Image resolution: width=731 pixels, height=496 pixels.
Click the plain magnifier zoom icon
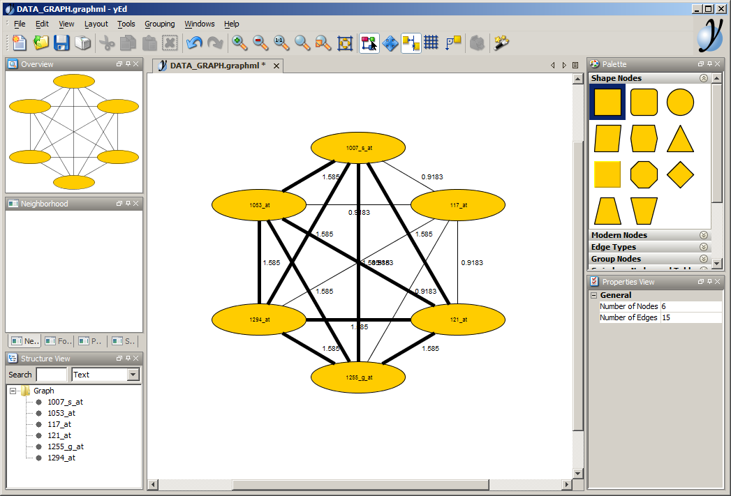302,43
